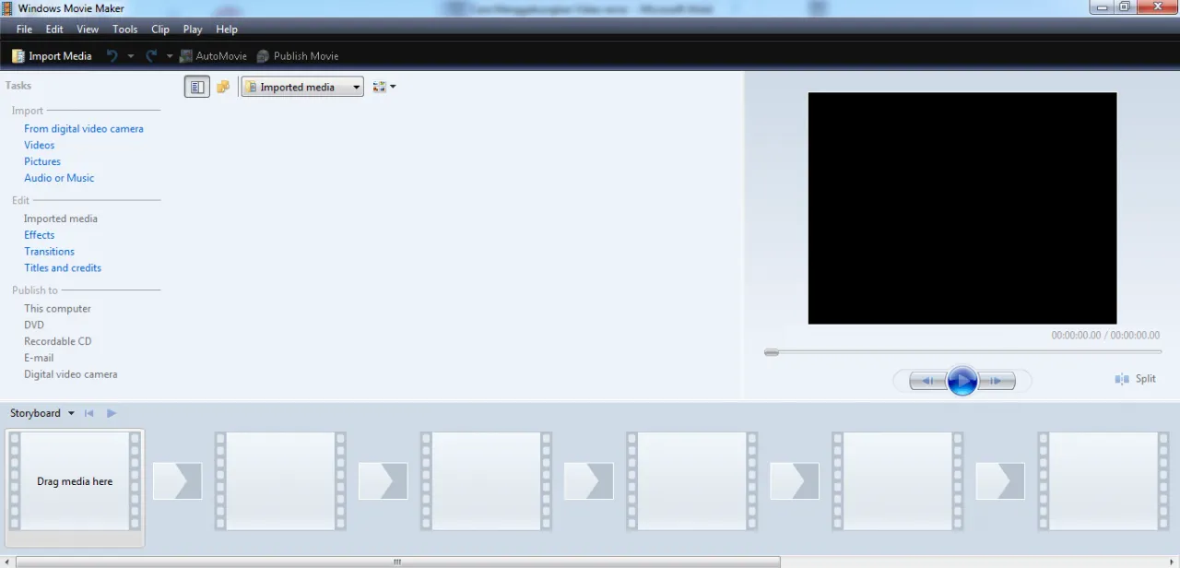Click the Previous Frame playback button
This screenshot has width=1180, height=568.
click(x=928, y=381)
